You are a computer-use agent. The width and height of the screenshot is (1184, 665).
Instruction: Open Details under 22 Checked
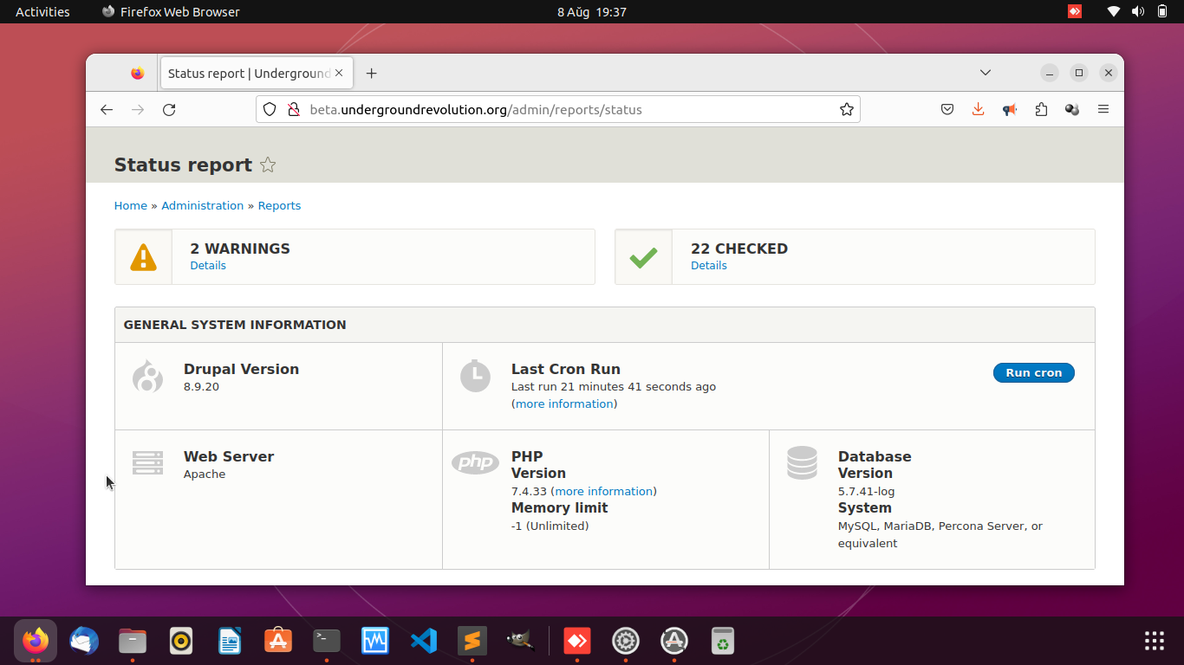pos(709,266)
